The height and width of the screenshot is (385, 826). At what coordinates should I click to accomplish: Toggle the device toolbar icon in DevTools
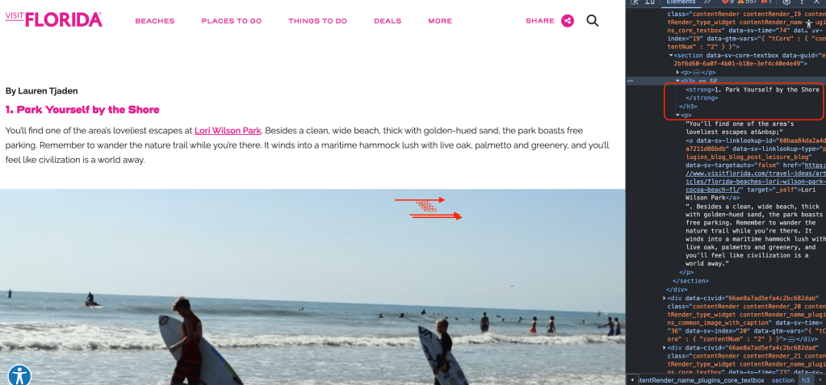(x=651, y=2)
